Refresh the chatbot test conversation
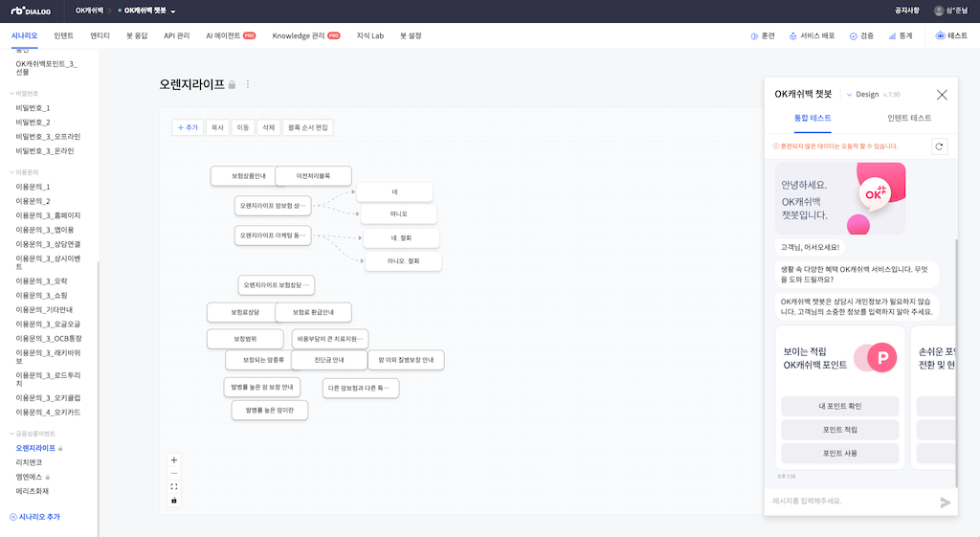980x537 pixels. tap(939, 146)
